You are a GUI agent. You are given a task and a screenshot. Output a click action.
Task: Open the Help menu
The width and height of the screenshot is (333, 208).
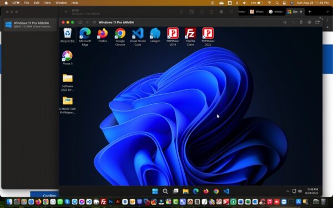74,3
